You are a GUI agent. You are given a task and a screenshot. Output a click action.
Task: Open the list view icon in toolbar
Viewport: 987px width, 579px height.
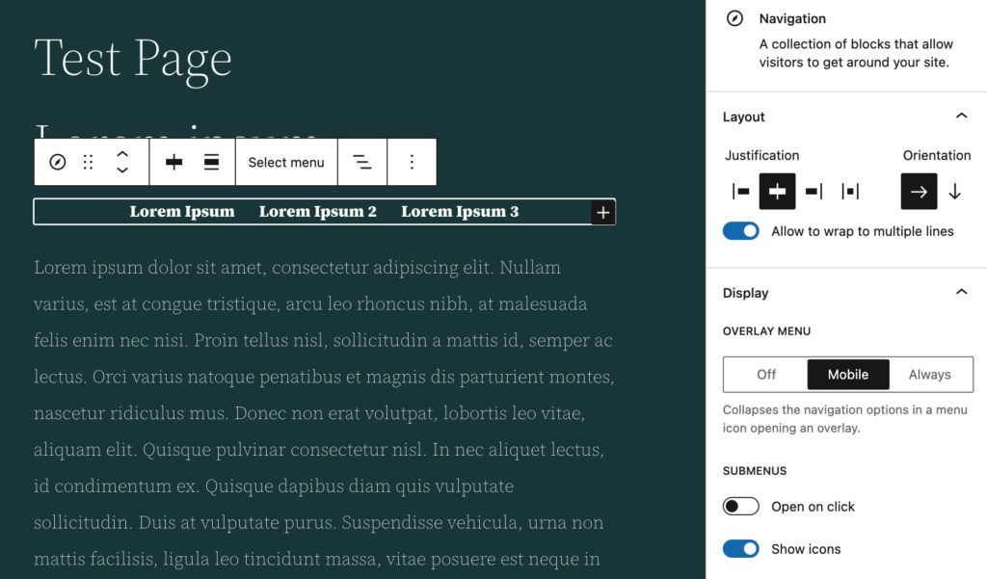362,162
